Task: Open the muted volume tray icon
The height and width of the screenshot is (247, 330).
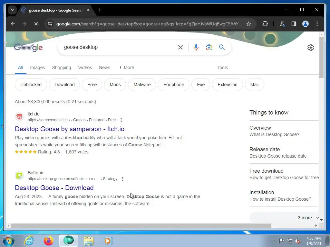Action: [x=297, y=241]
